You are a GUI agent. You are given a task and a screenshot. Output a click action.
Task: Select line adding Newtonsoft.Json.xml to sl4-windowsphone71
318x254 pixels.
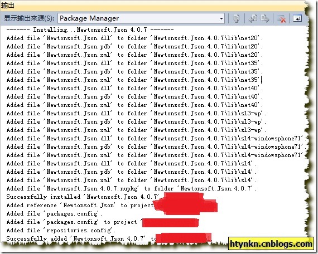coord(156,155)
